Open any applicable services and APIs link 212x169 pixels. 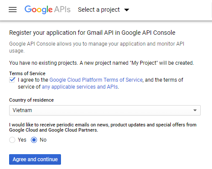(x=80, y=87)
